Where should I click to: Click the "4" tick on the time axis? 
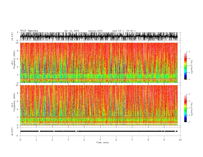(84, 140)
